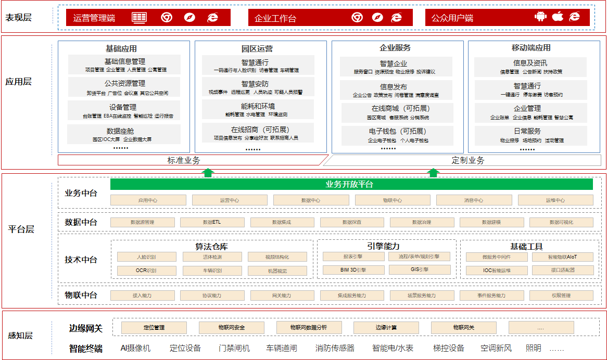Click the Chrome icon in 企业工作台 bar

pyautogui.click(x=356, y=17)
